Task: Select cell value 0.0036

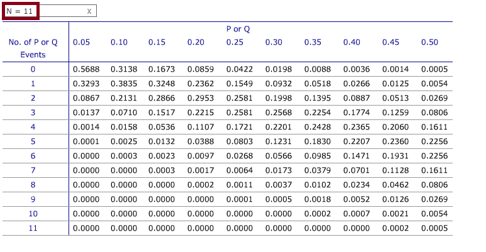Action: (x=356, y=69)
